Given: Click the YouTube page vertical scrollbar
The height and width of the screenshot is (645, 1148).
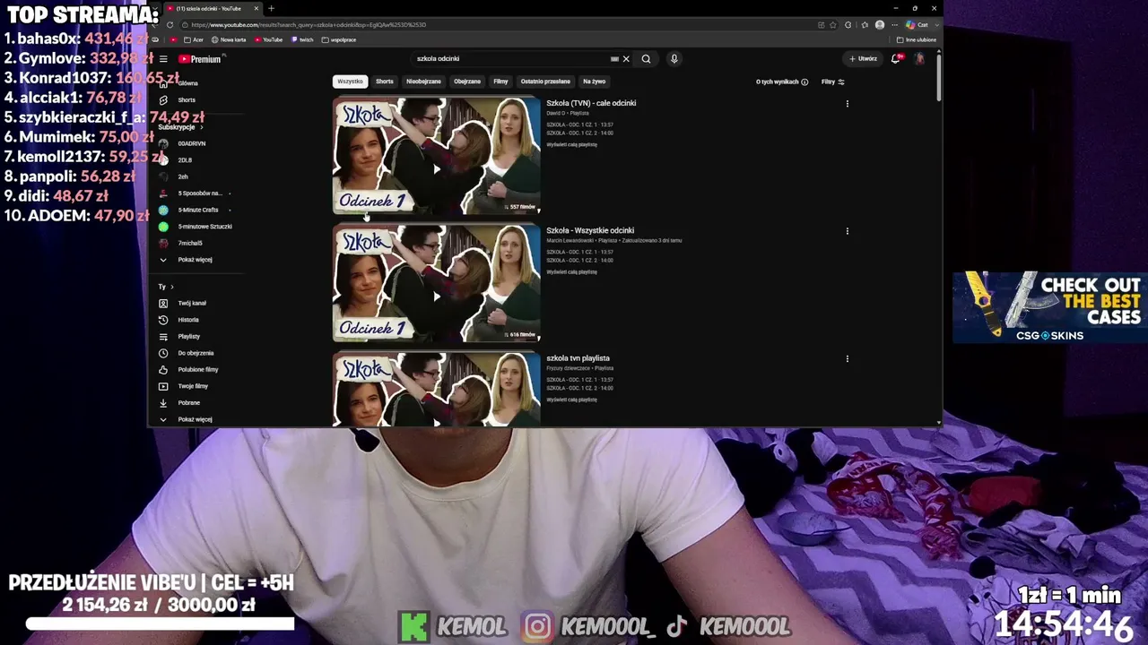Looking at the screenshot, I should [939, 76].
